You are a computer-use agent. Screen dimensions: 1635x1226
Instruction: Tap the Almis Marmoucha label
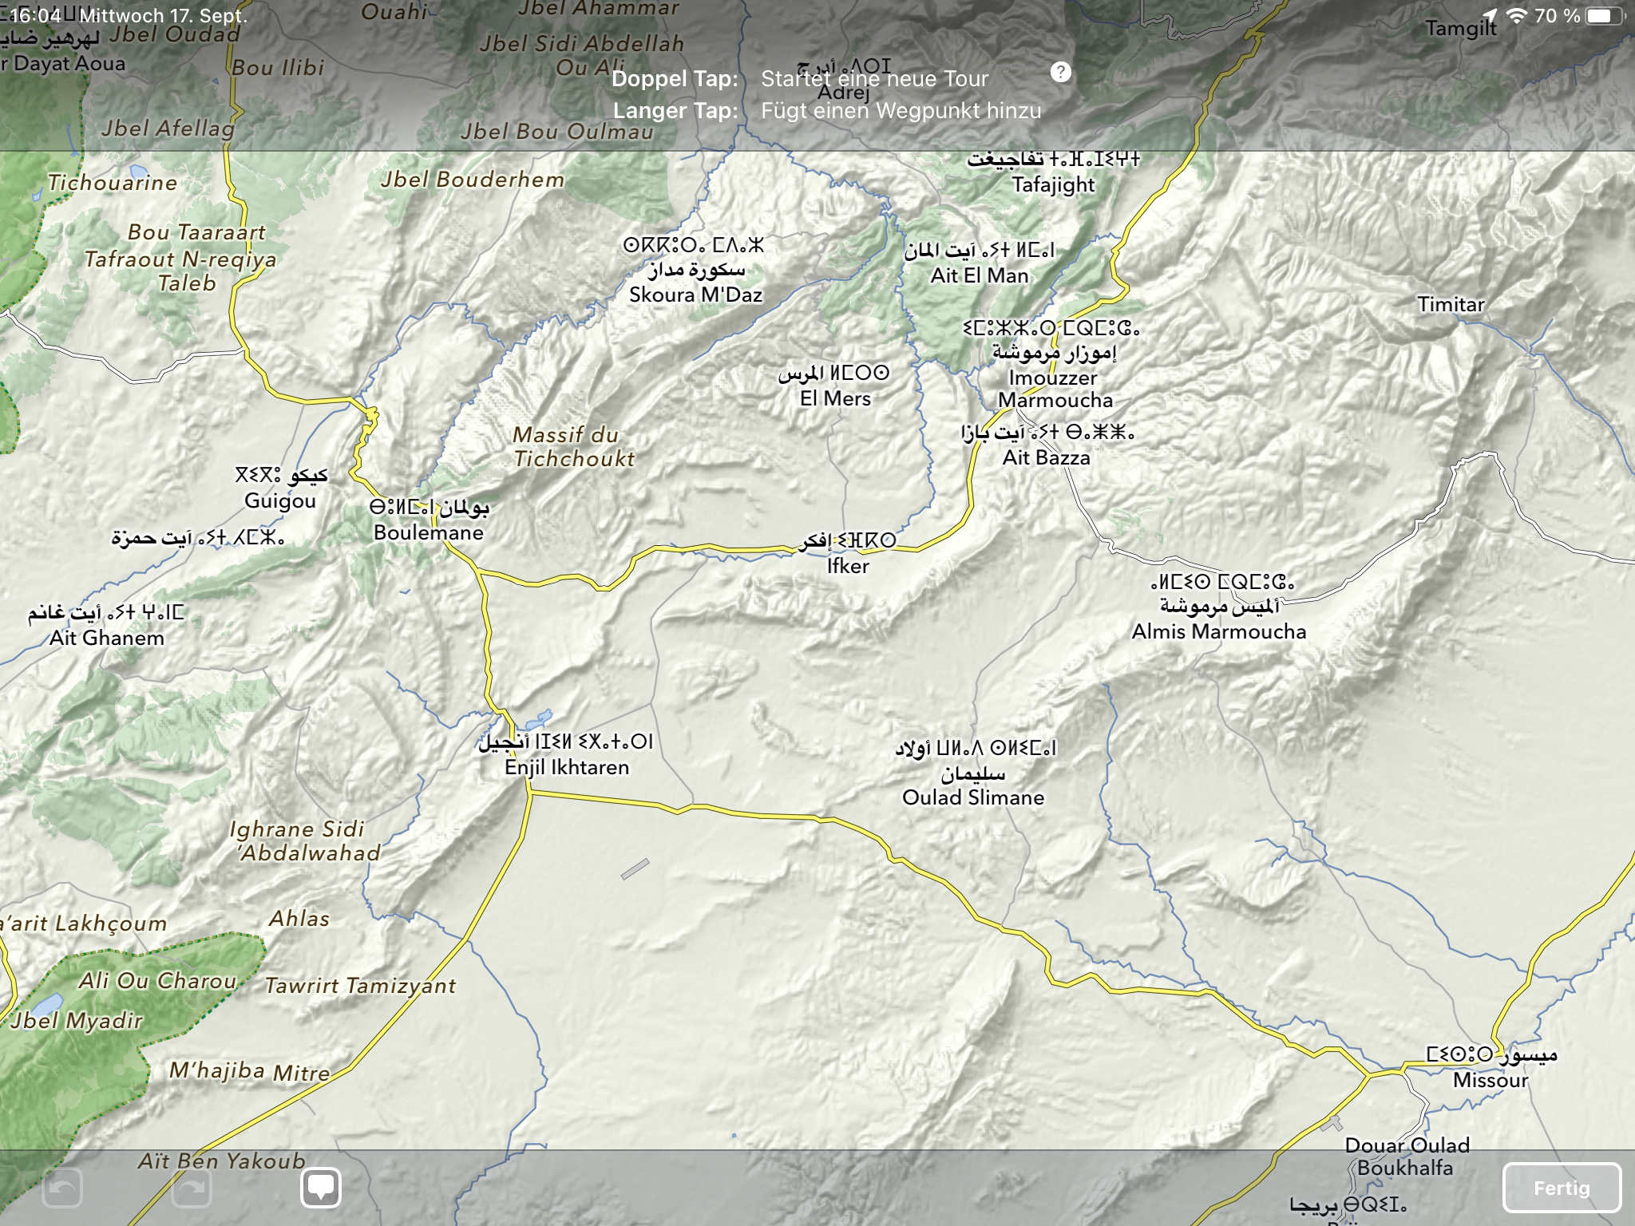[1218, 631]
